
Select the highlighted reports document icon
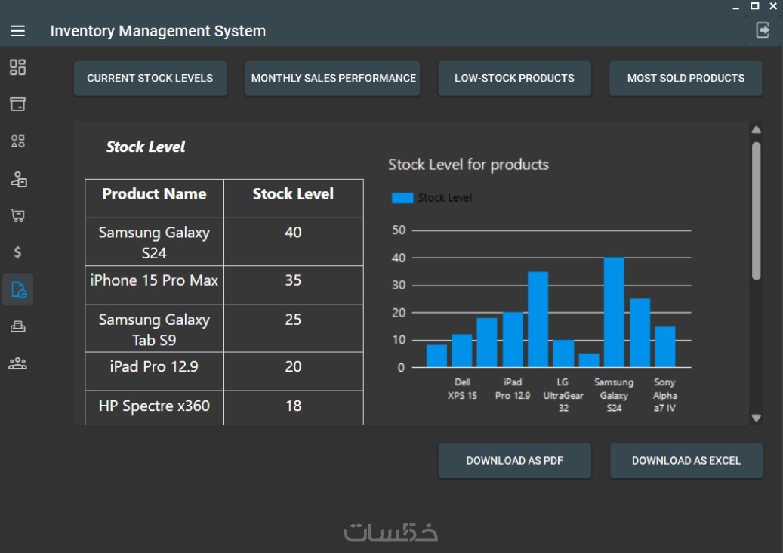coord(18,290)
